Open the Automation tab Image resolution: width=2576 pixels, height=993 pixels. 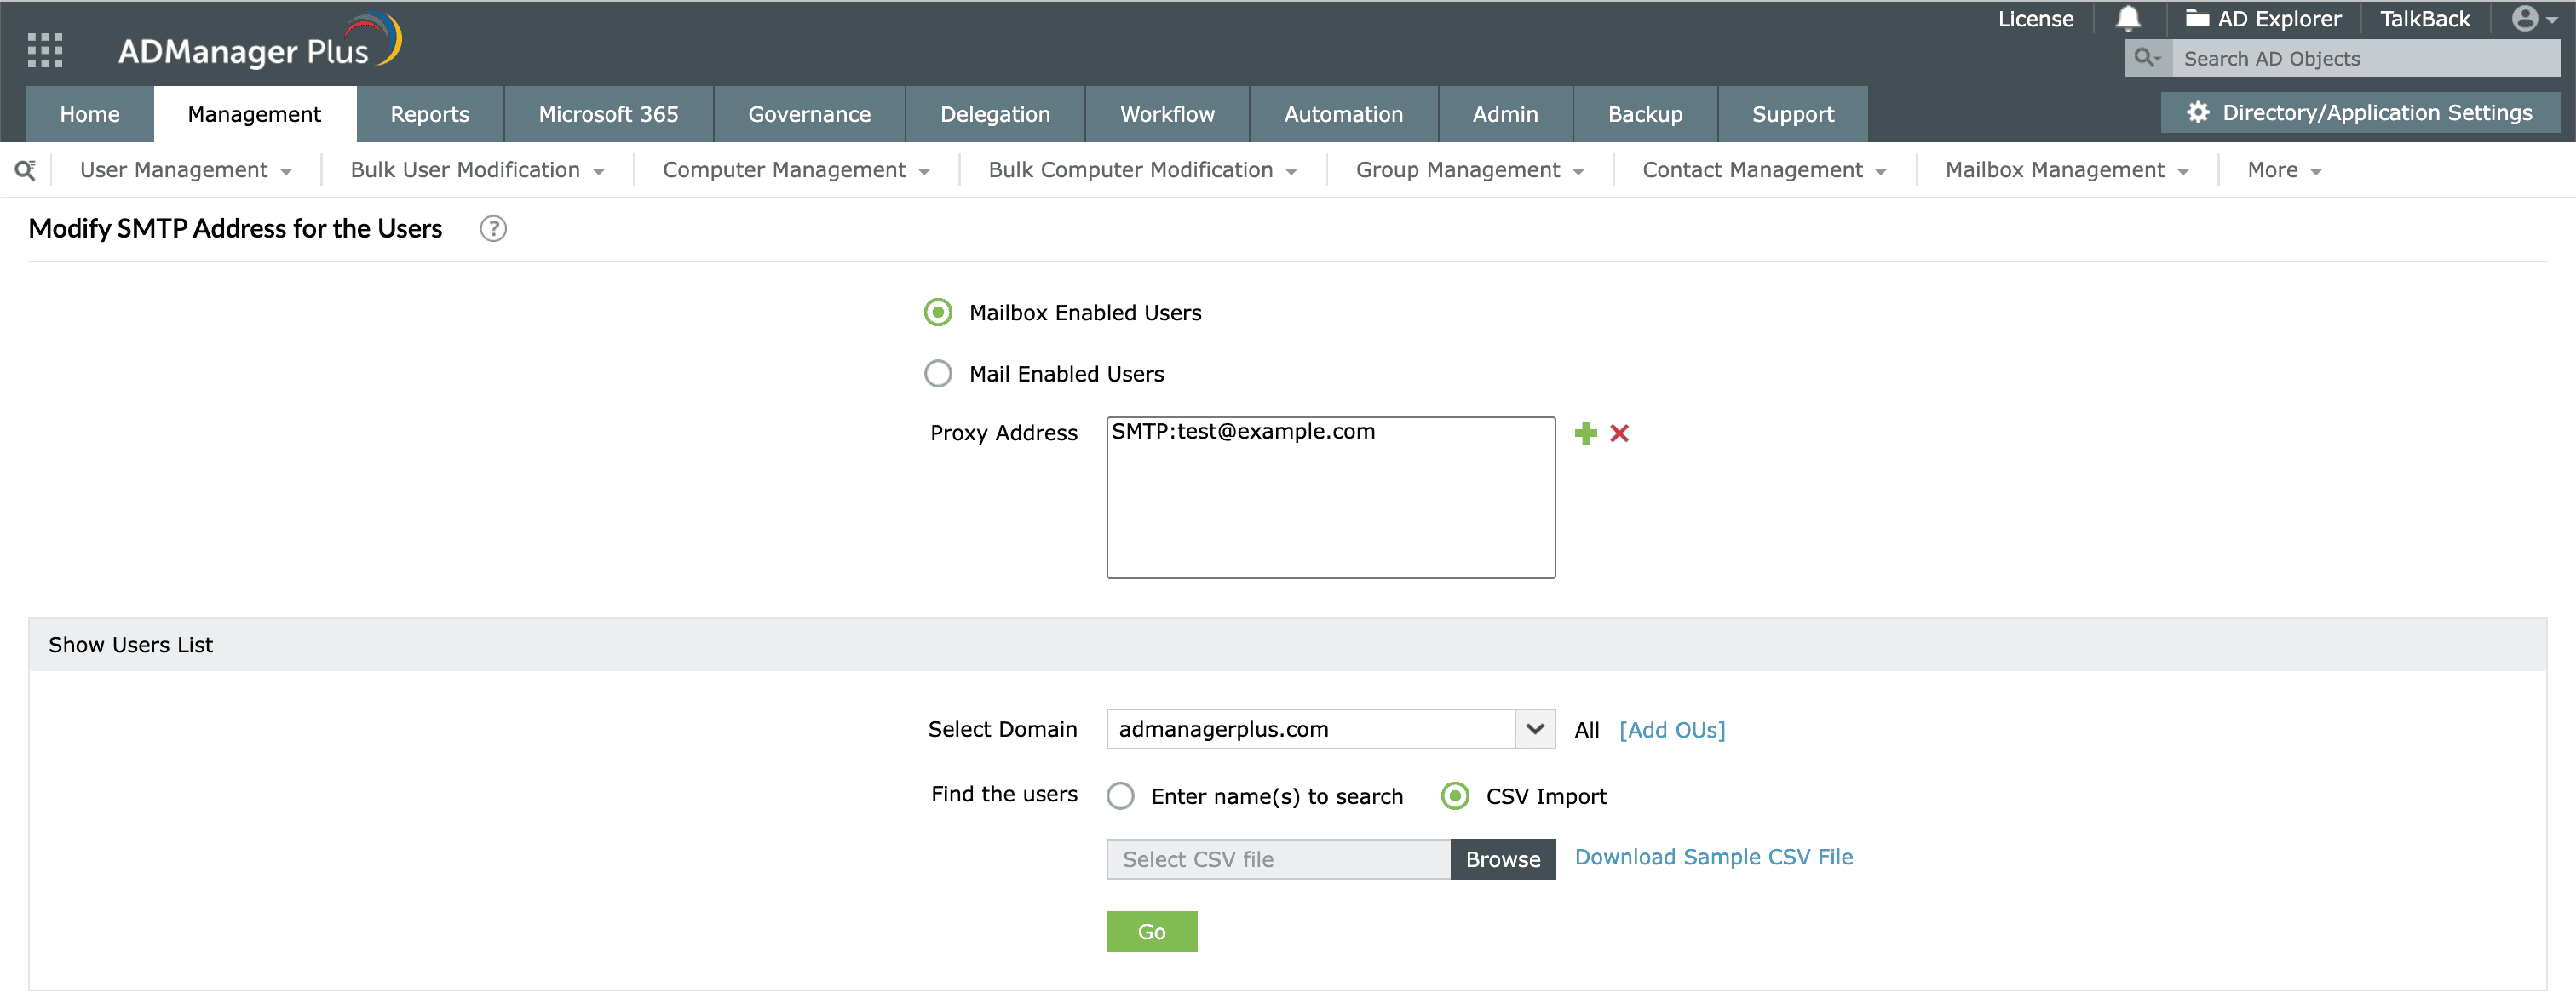point(1343,113)
